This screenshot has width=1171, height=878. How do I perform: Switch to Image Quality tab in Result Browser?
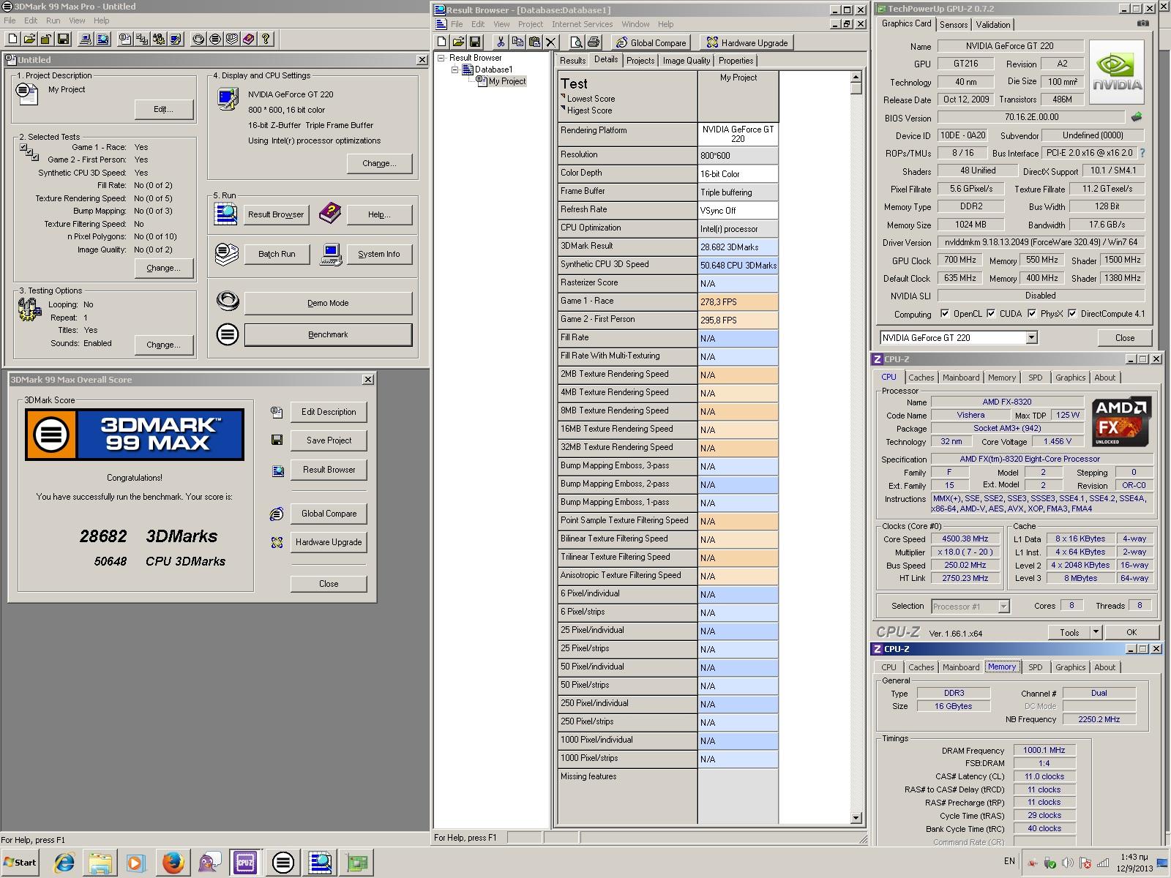tap(686, 61)
